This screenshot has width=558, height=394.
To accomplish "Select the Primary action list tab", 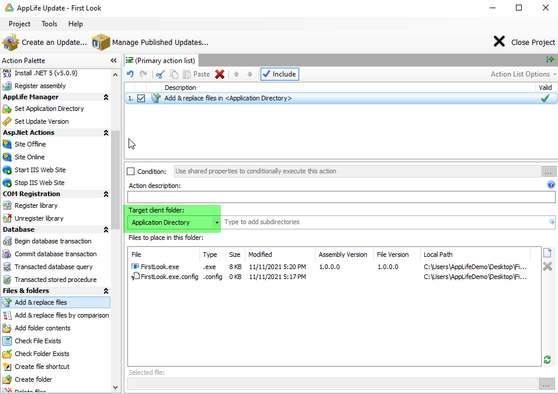I will (161, 61).
